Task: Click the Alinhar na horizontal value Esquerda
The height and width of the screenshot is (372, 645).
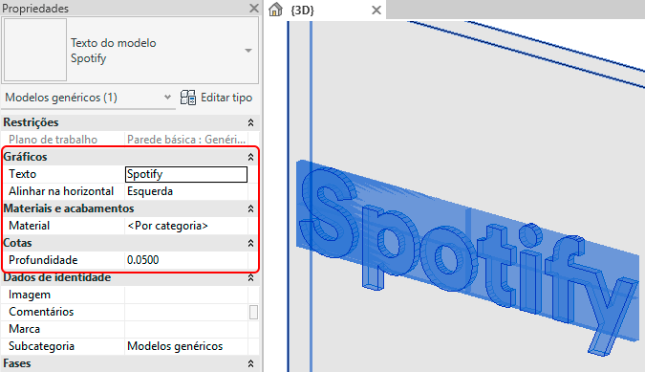Action: 186,191
